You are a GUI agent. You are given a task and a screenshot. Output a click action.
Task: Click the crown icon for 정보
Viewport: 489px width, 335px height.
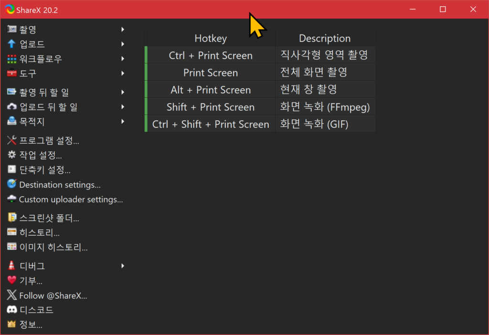coord(12,324)
